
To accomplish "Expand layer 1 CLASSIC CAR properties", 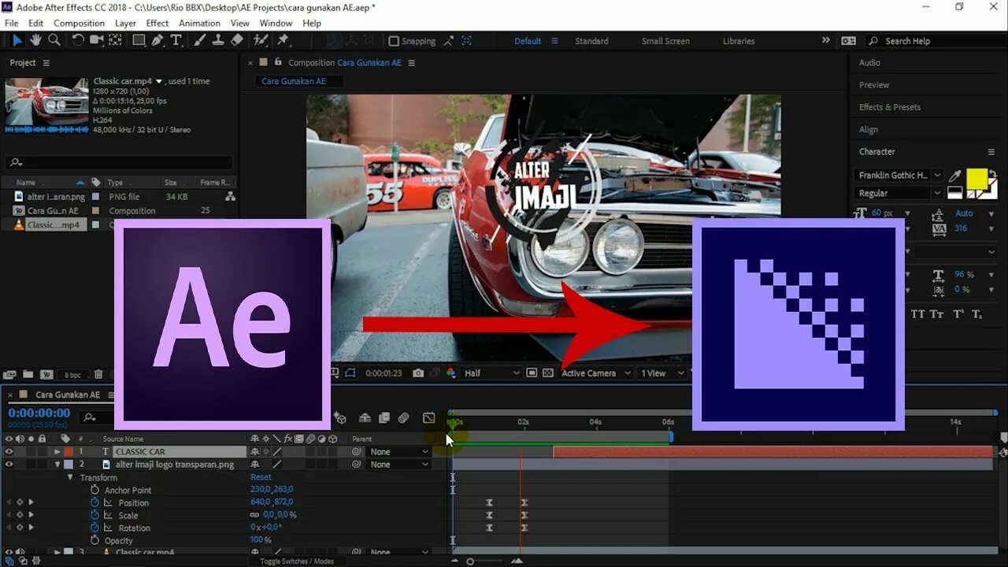I will [x=57, y=452].
